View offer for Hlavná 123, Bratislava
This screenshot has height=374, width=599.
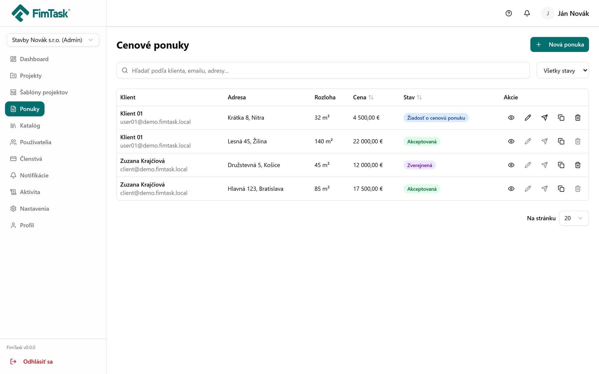511,188
